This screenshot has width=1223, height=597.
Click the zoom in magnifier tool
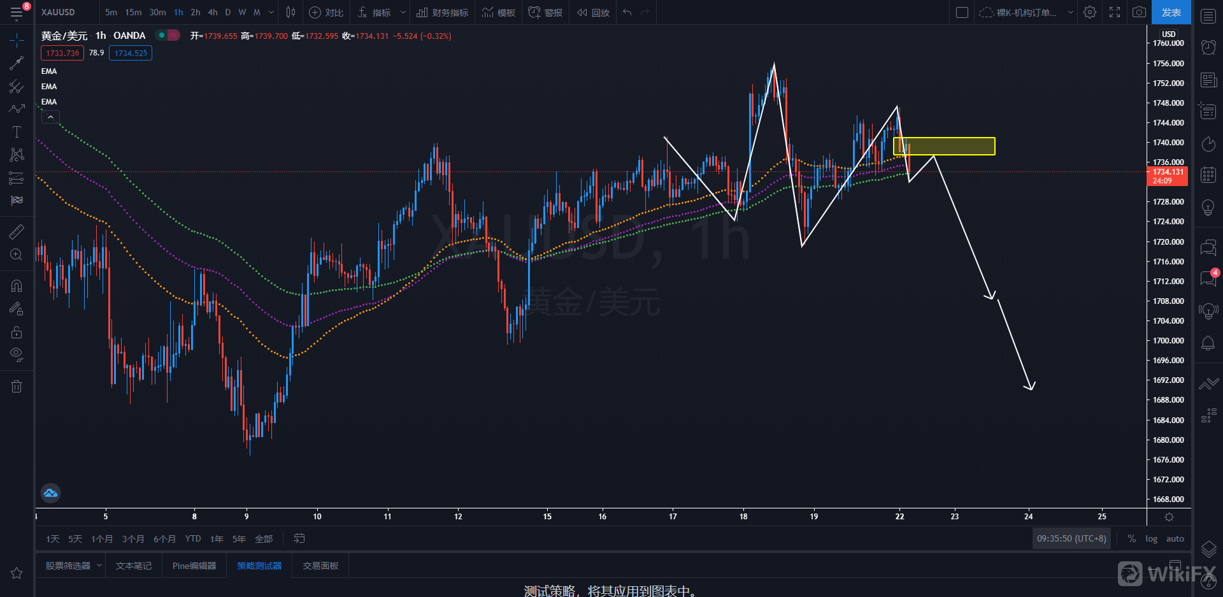(17, 255)
